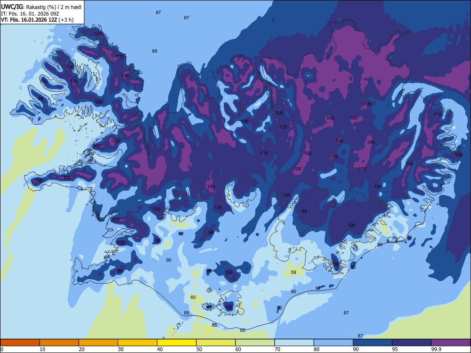Click the humidity value 59 on the map
The width and height of the screenshot is (471, 353).
click(x=293, y=272)
